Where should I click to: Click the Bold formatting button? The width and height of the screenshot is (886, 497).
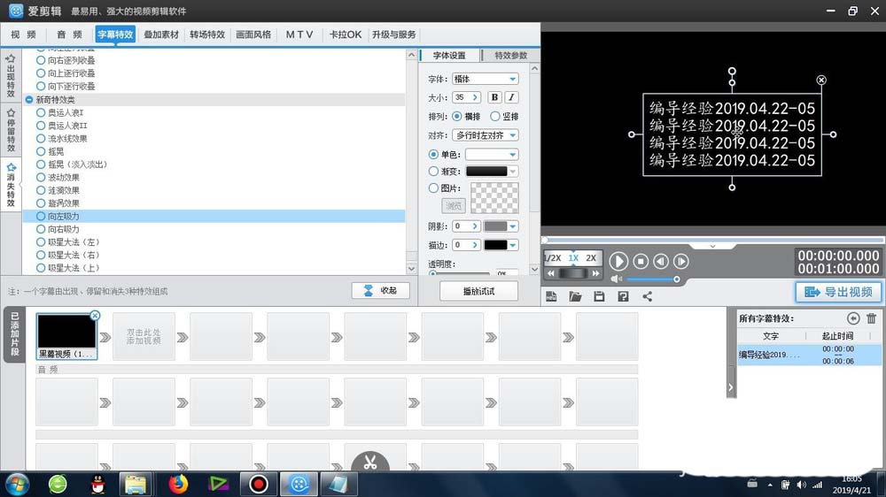point(494,97)
